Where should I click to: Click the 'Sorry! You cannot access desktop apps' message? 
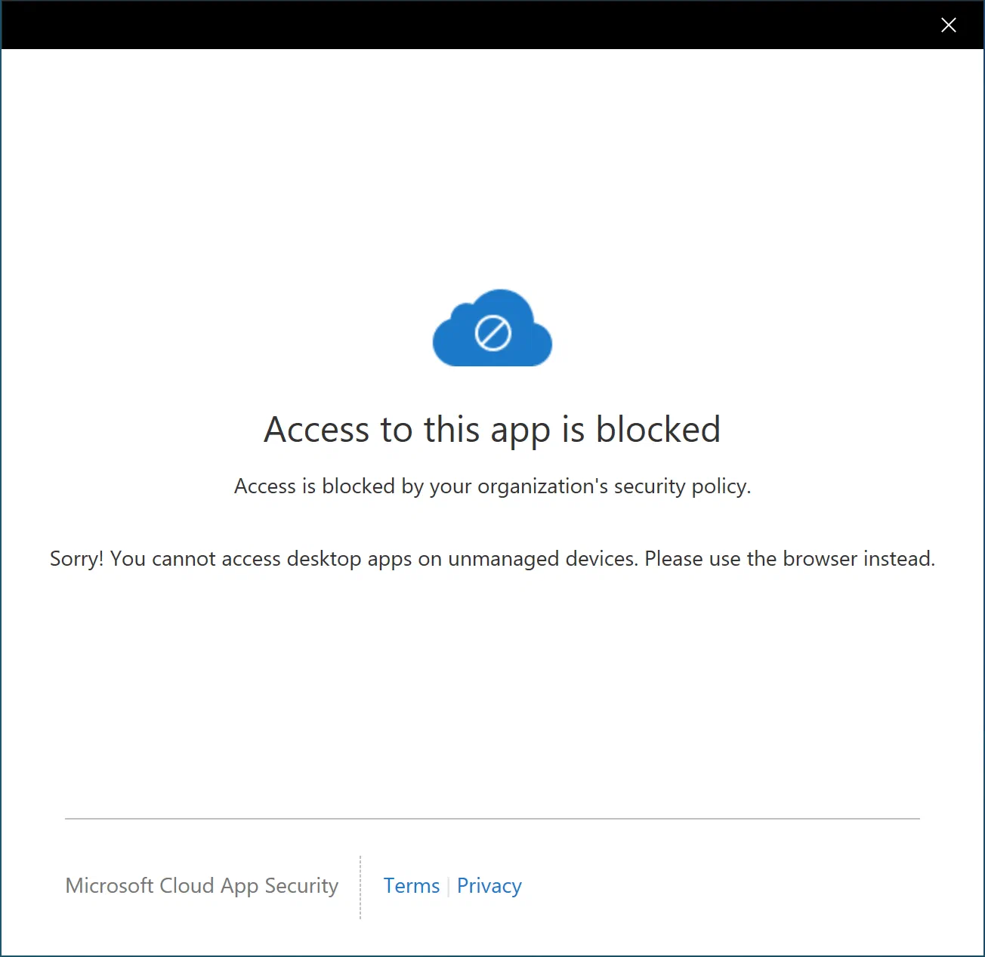click(492, 559)
